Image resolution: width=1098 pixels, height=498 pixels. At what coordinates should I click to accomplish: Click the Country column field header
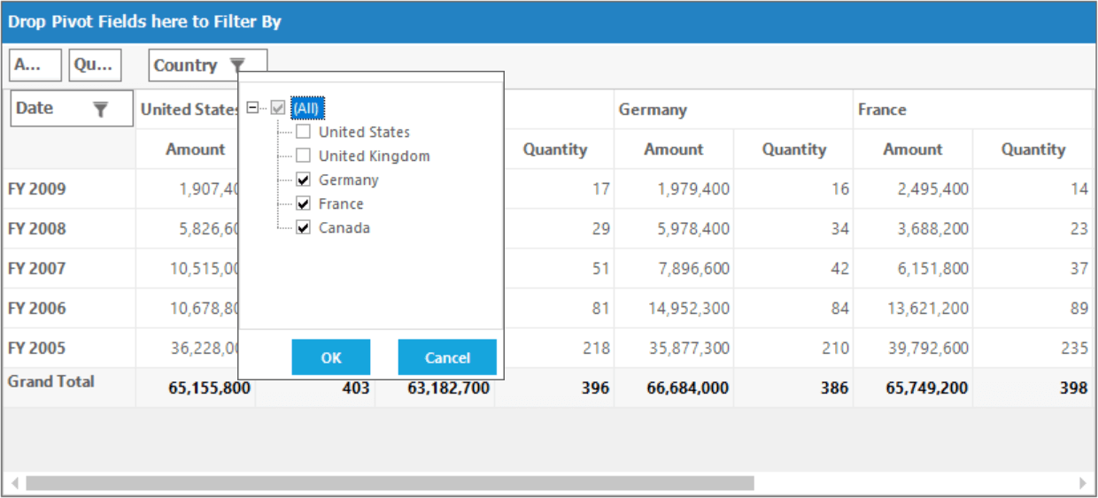208,65
